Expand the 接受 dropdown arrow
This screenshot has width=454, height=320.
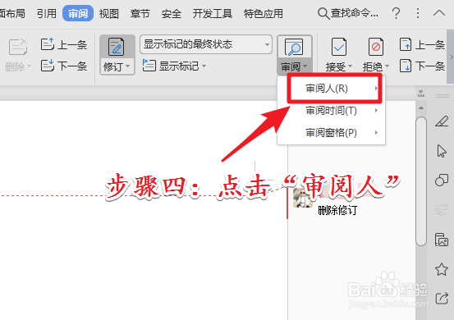click(x=350, y=66)
